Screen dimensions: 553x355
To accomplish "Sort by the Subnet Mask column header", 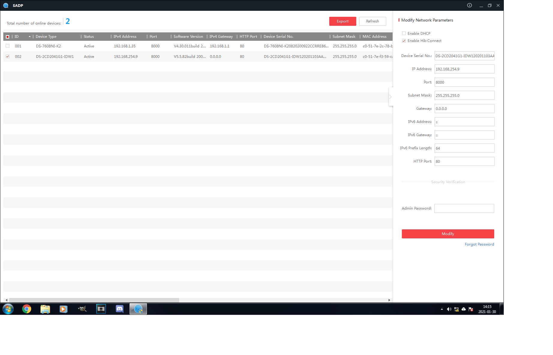I will click(344, 37).
